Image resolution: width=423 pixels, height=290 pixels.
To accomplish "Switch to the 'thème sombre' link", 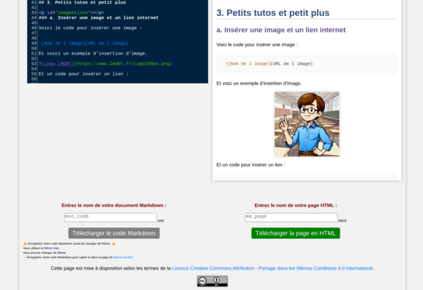I will click(123, 257).
